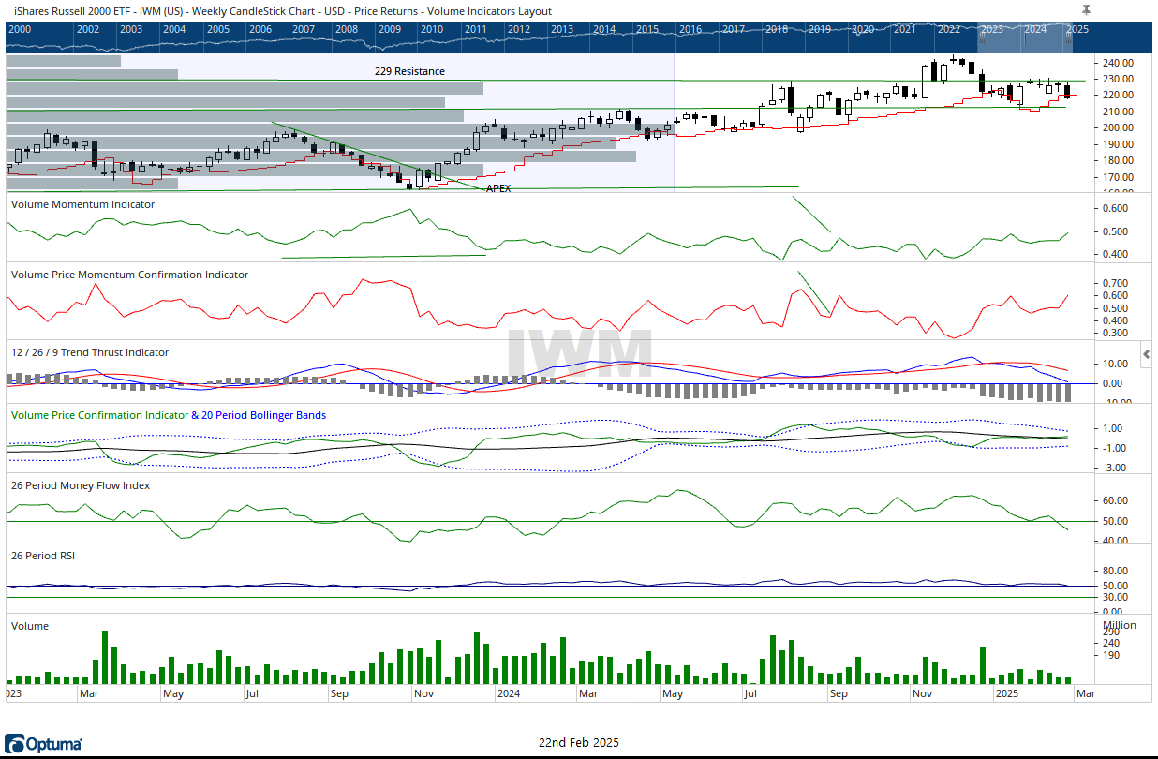Select the 12 / 26 / 9 Trend Thrust Indicator title
The width and height of the screenshot is (1158, 759).
click(89, 352)
